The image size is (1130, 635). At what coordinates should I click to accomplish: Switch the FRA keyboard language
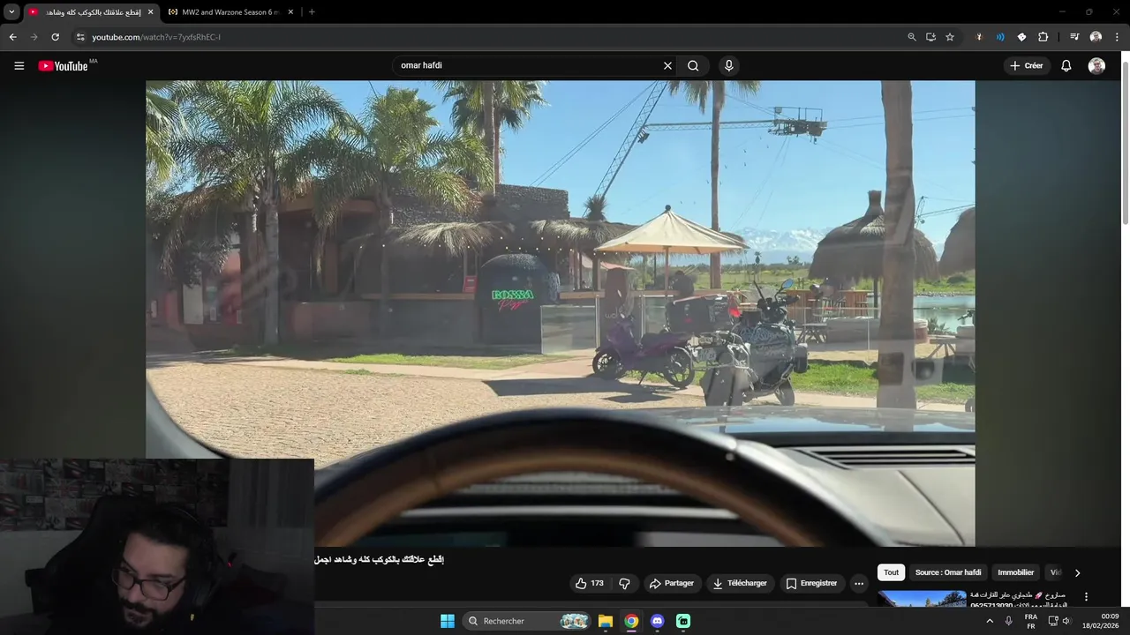(1031, 621)
